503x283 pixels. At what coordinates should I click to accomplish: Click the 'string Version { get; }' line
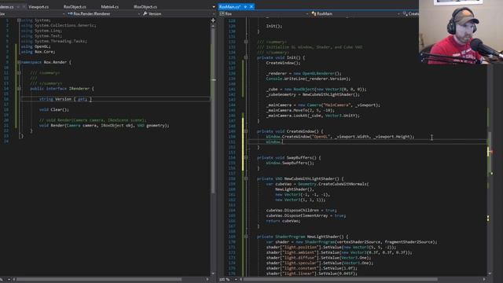click(65, 99)
